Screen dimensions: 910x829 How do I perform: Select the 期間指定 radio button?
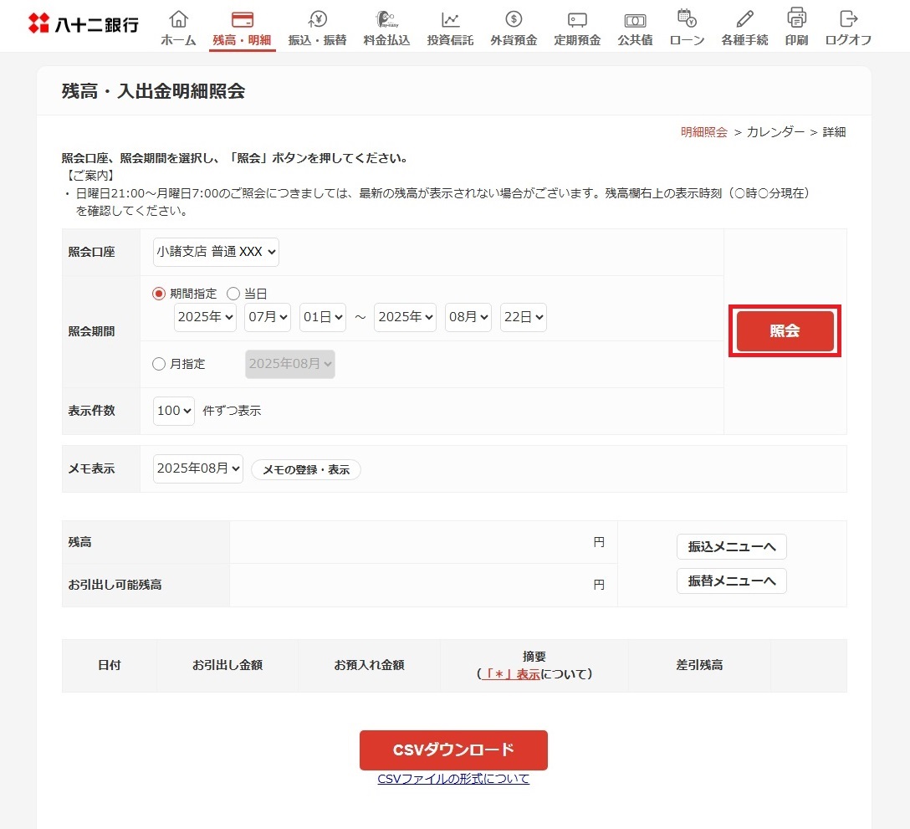pos(159,294)
